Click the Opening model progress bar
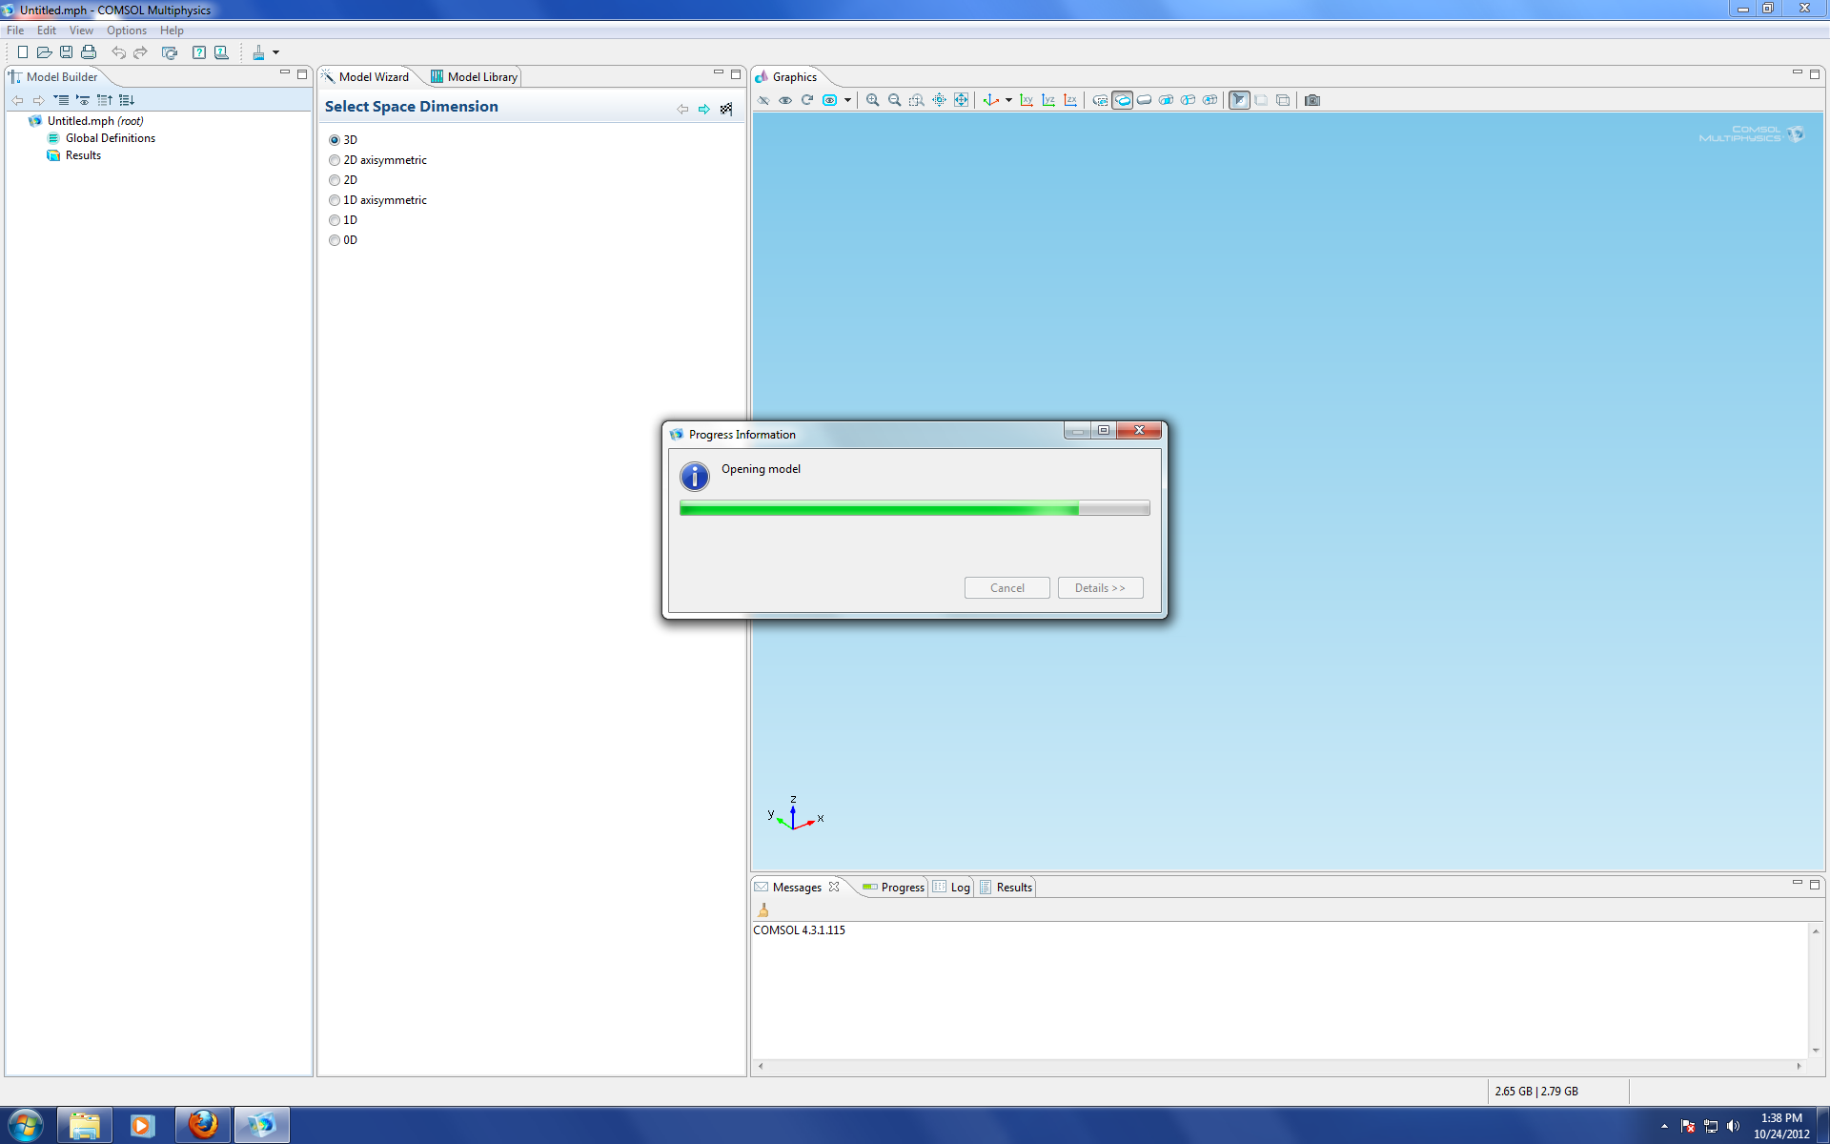 pyautogui.click(x=914, y=508)
